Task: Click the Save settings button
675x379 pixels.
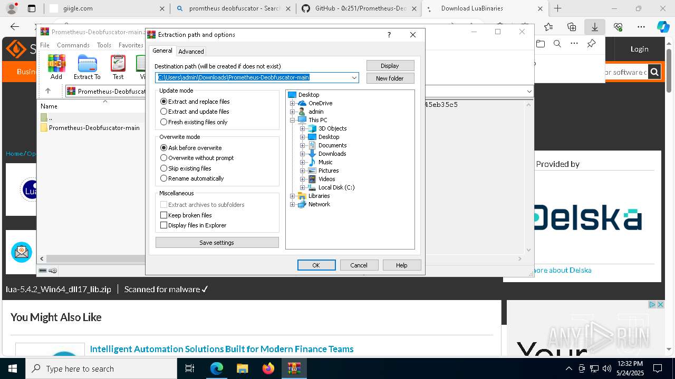Action: click(217, 243)
